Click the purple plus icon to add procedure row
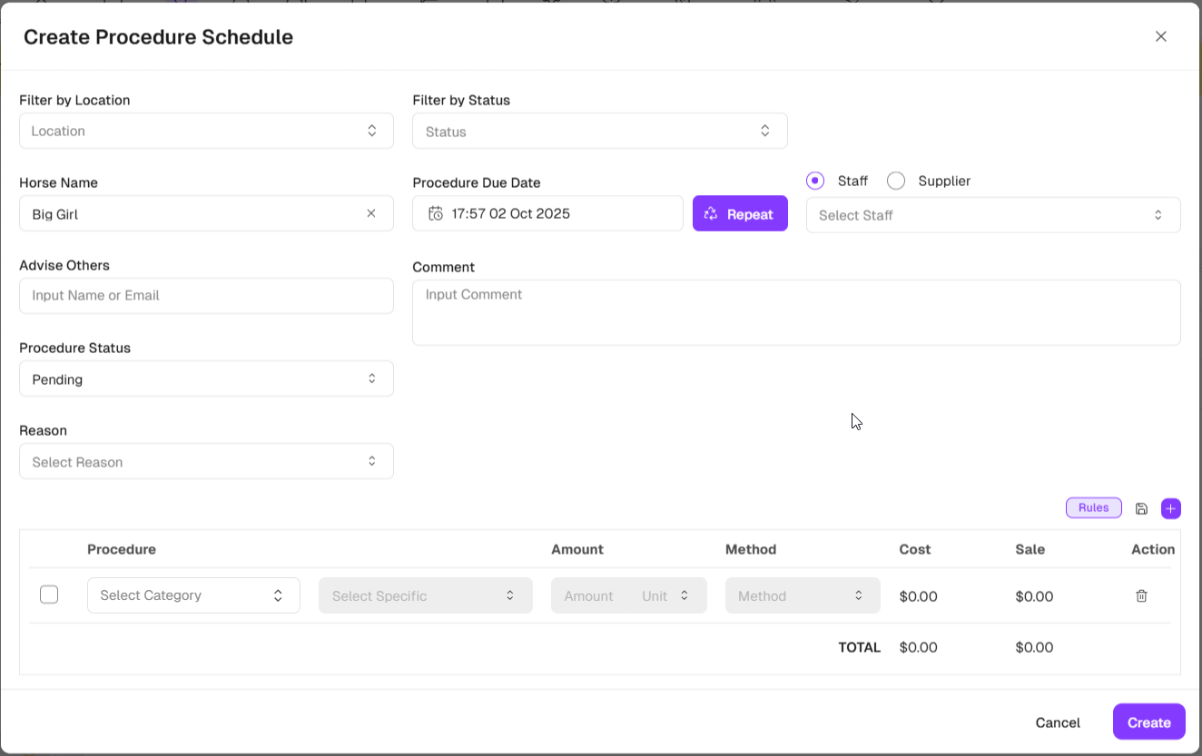The height and width of the screenshot is (756, 1202). coord(1170,508)
